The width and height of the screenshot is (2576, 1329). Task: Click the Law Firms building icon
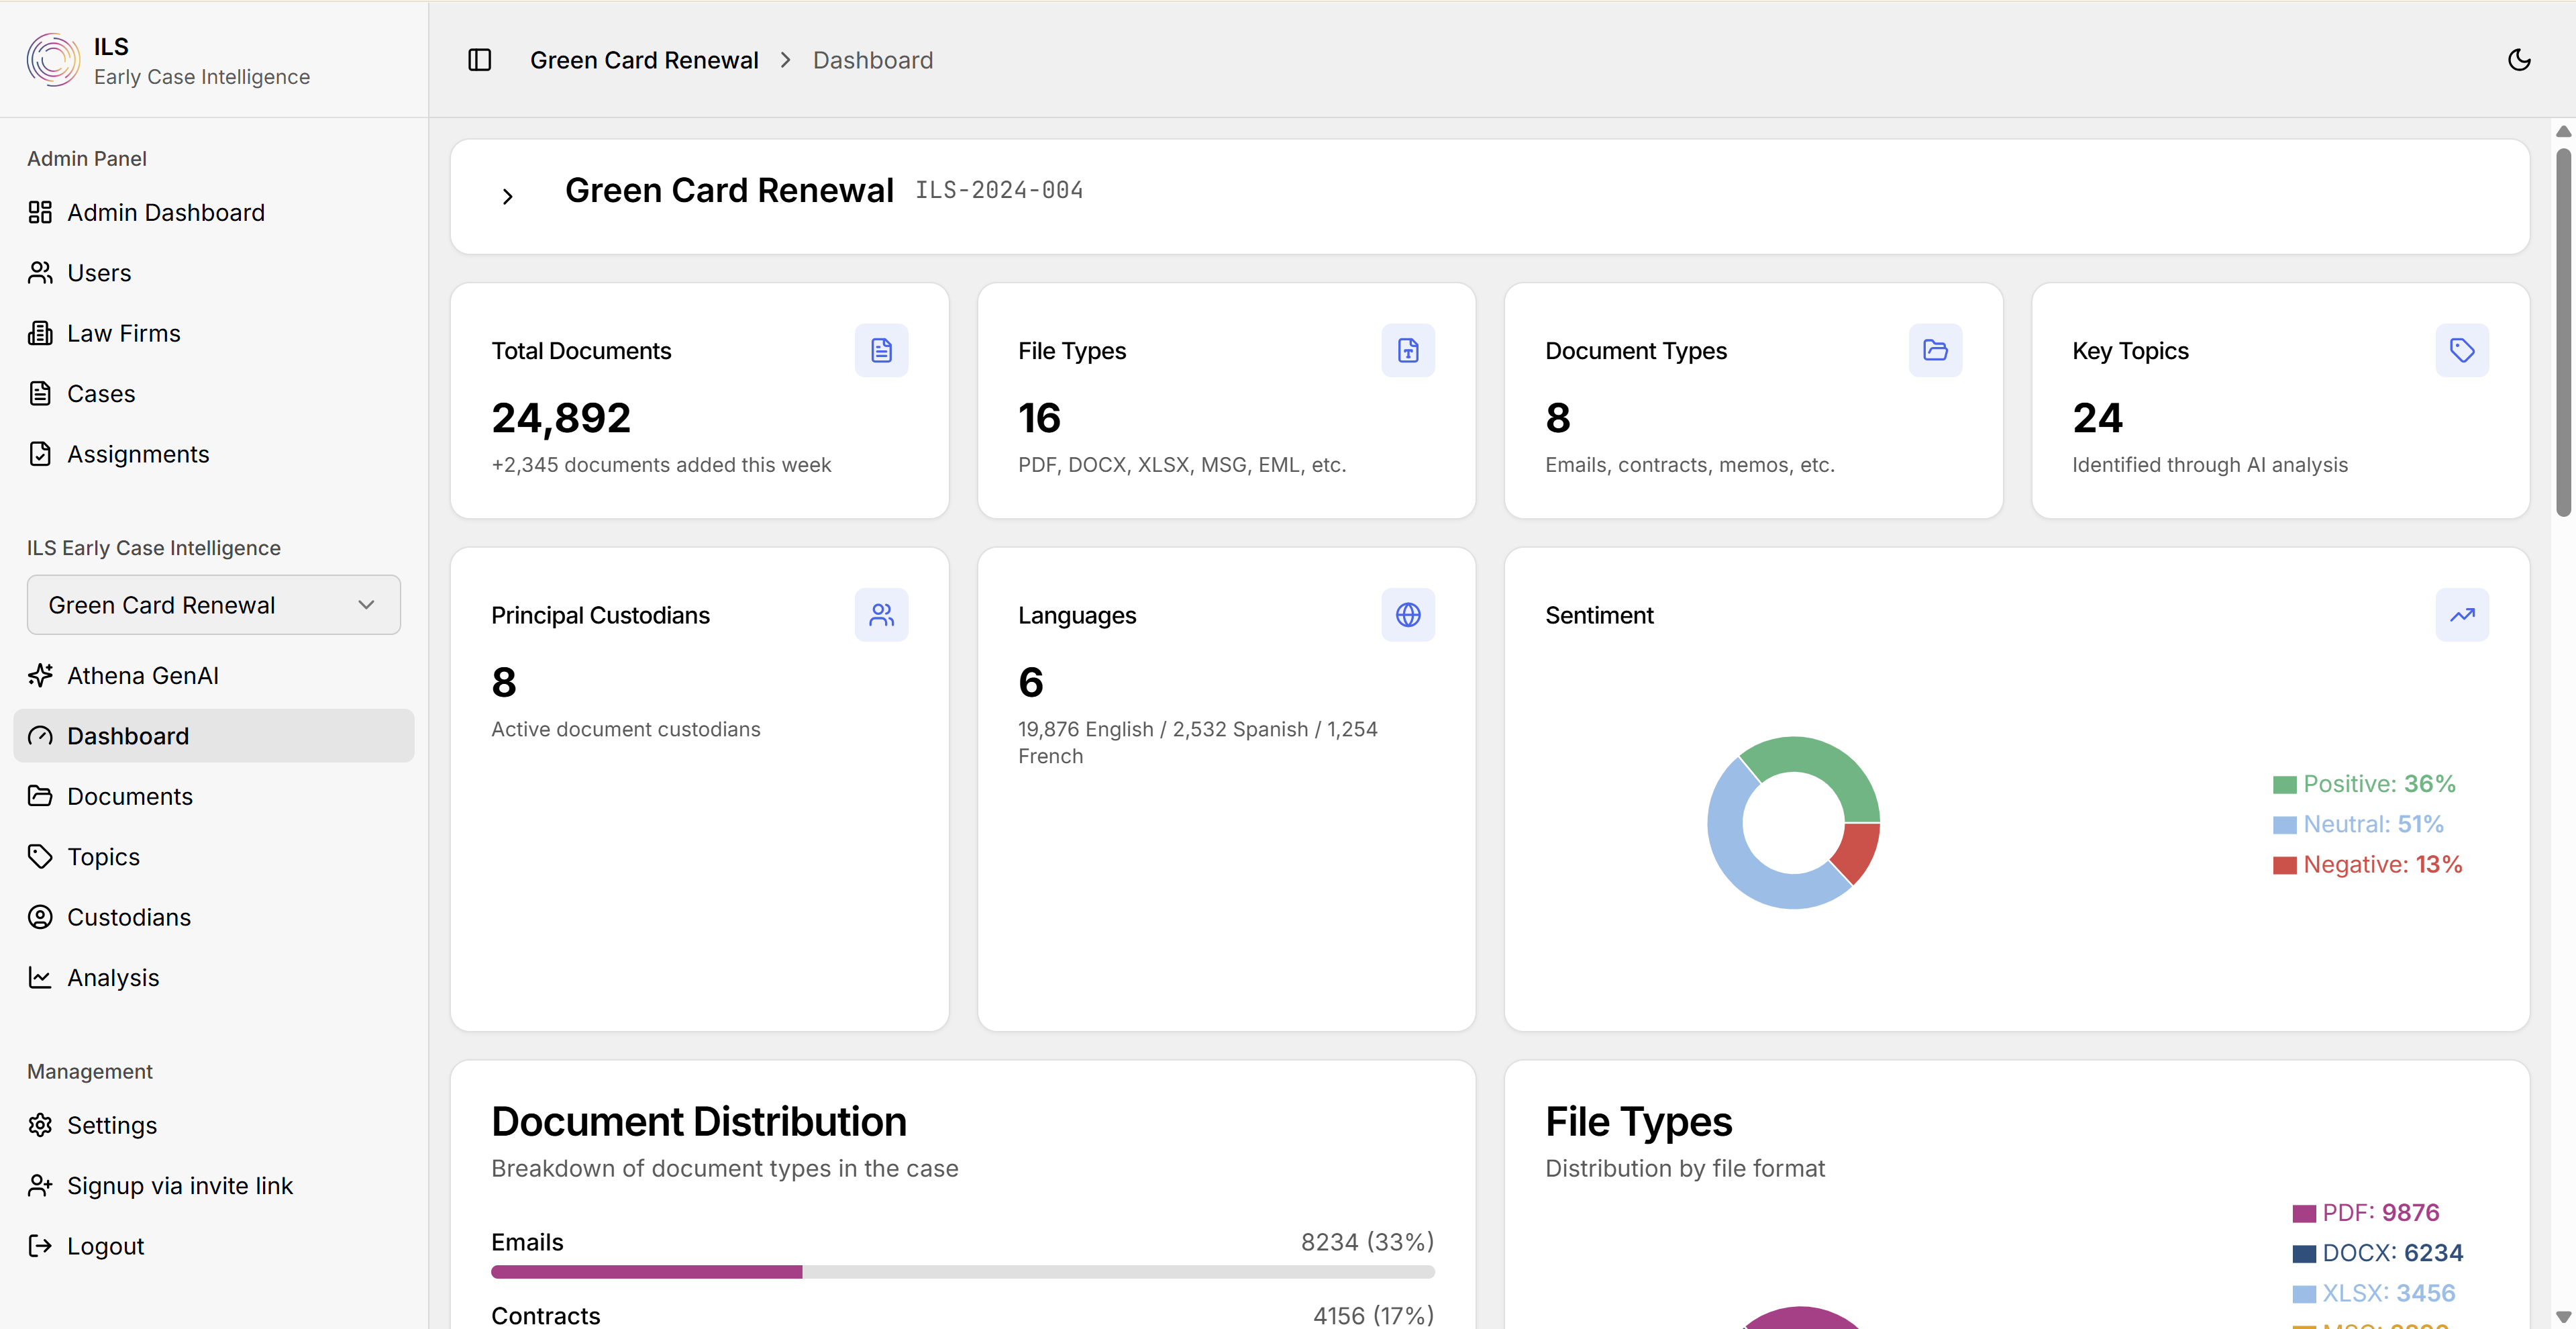coord(40,333)
